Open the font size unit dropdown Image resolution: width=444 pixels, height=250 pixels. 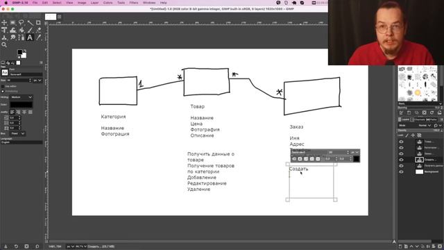tap(37, 81)
